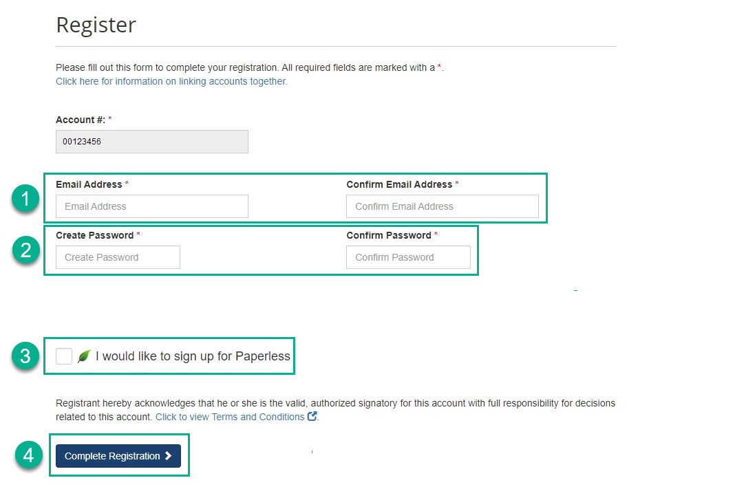This screenshot has height=500, width=735.
Task: Click the Account # field showing 00123456
Action: coord(151,142)
